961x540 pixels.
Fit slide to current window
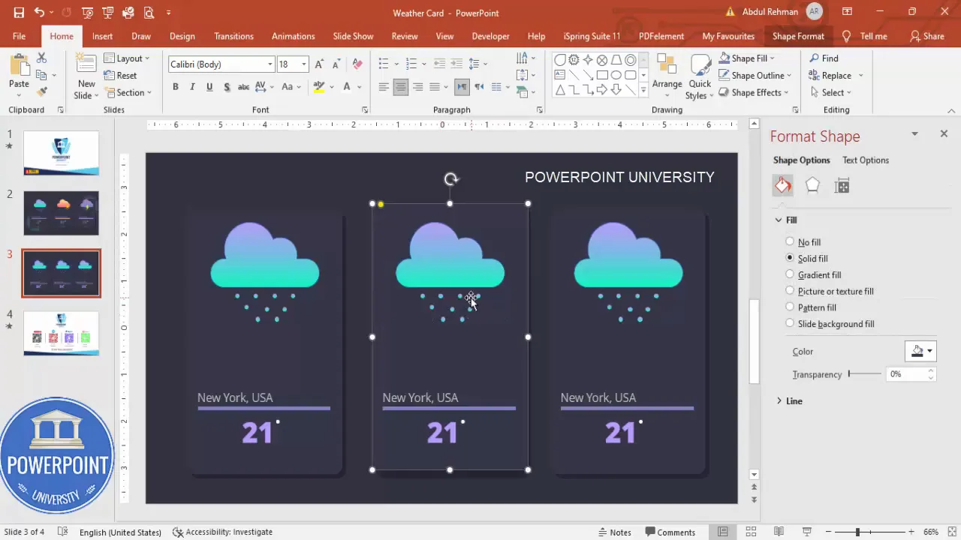click(951, 532)
